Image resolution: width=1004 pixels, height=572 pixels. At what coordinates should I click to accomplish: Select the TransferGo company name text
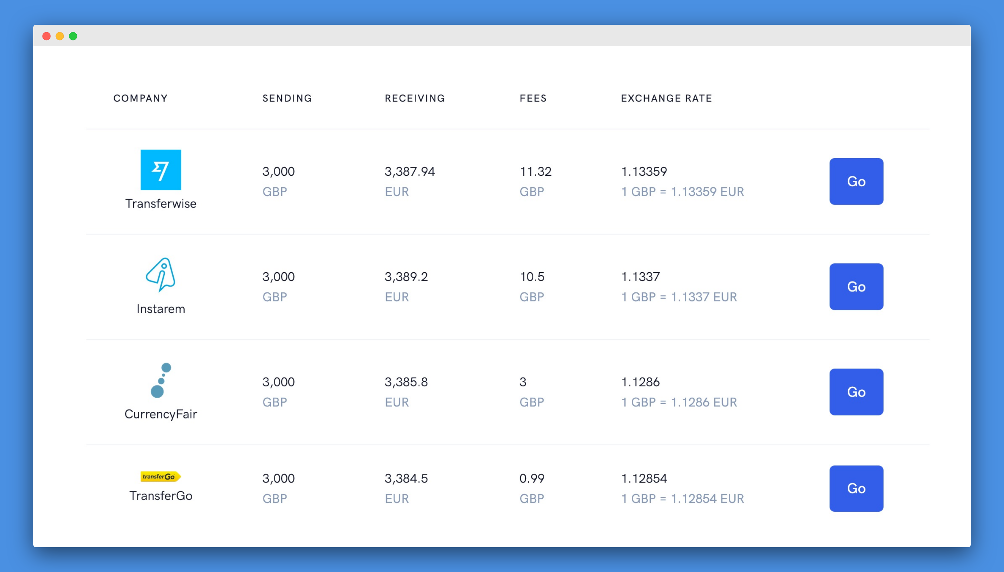pos(160,496)
